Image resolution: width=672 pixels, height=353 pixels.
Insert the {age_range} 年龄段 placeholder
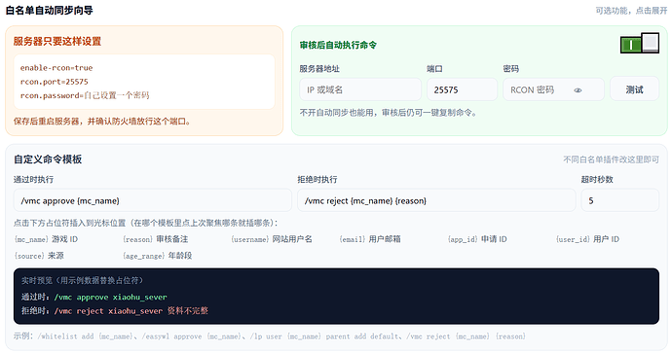coord(157,256)
